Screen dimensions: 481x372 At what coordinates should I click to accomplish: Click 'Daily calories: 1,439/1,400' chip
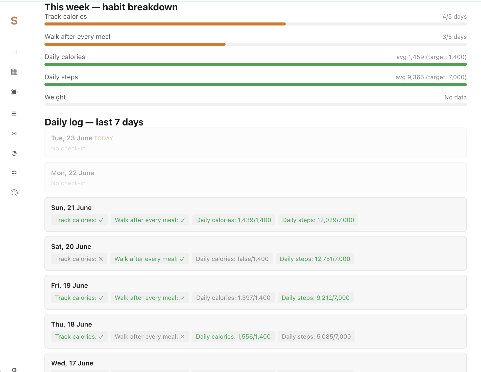(234, 220)
